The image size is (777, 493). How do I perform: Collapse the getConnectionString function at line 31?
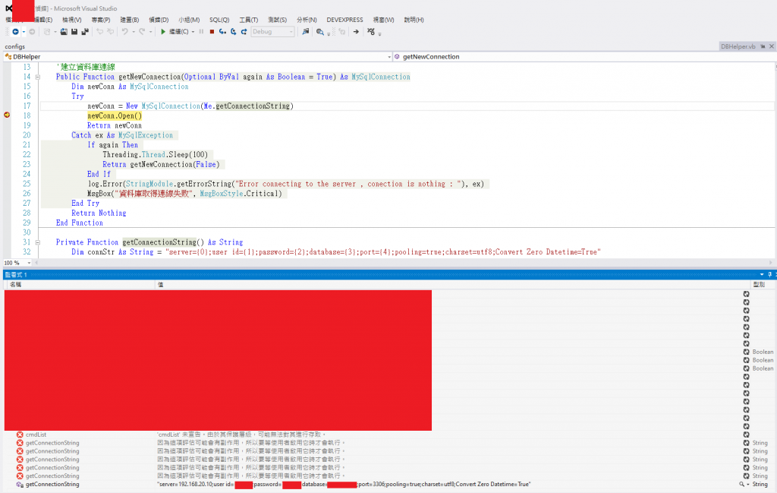tap(37, 242)
